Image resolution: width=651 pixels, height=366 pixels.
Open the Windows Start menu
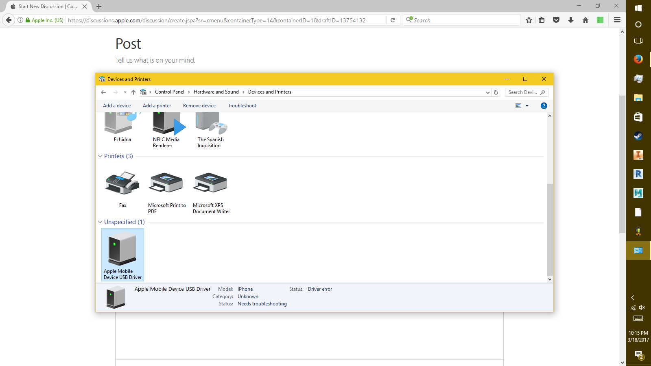[x=638, y=8]
